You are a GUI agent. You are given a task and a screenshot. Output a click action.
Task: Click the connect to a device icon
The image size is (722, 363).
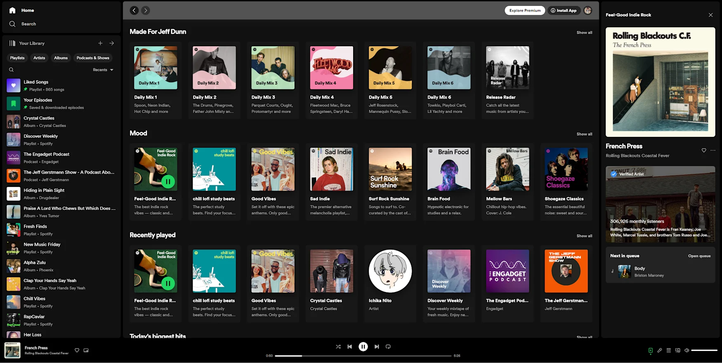pyautogui.click(x=678, y=350)
